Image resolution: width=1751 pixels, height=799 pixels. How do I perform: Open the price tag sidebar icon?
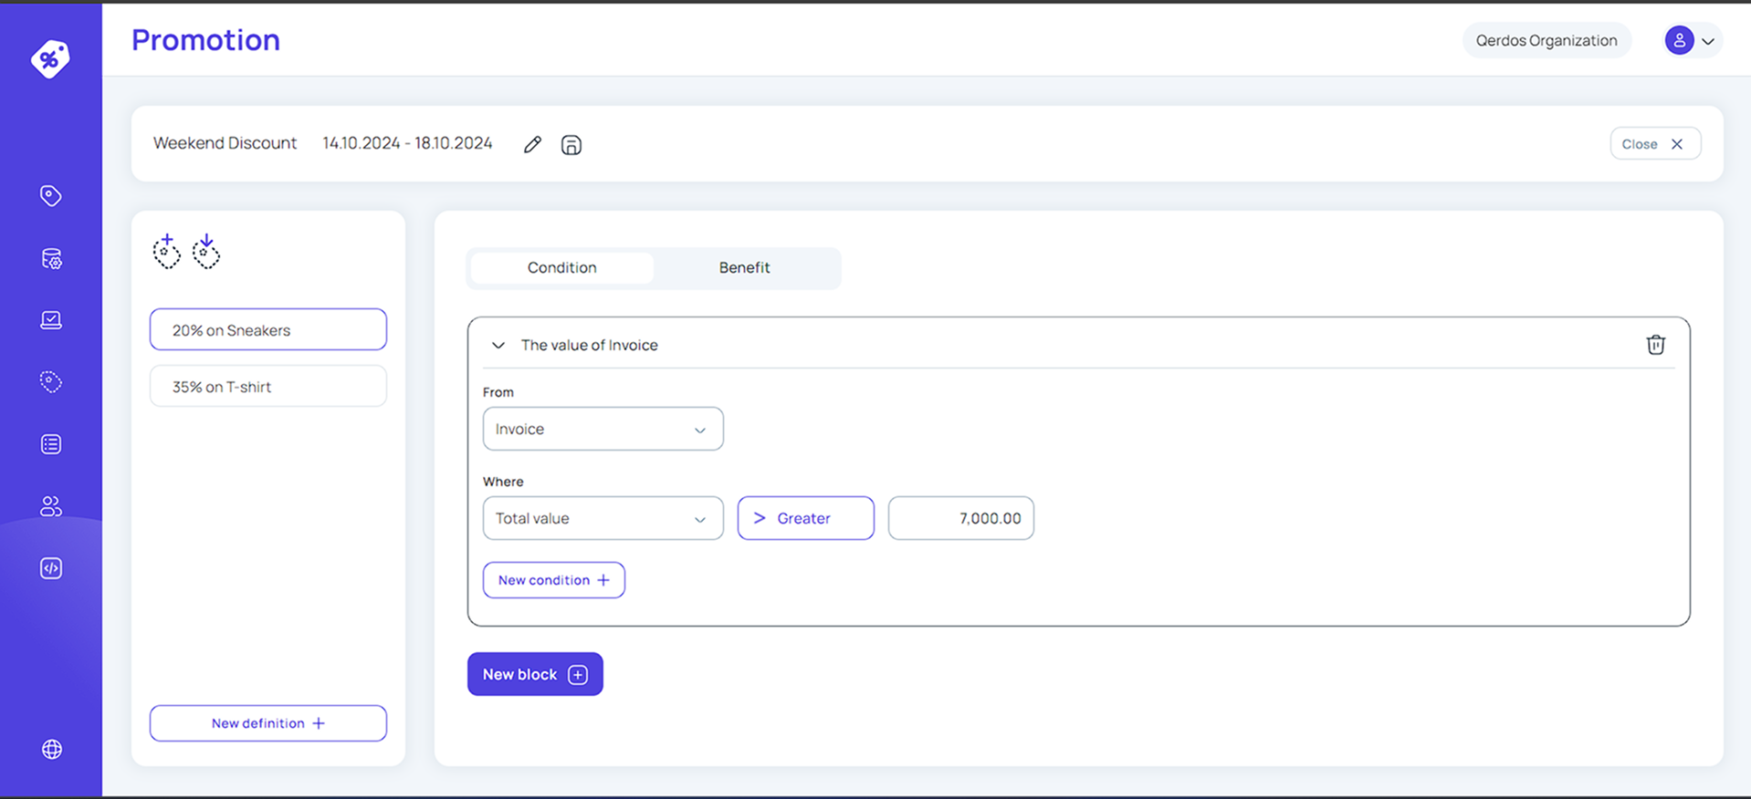pos(51,196)
